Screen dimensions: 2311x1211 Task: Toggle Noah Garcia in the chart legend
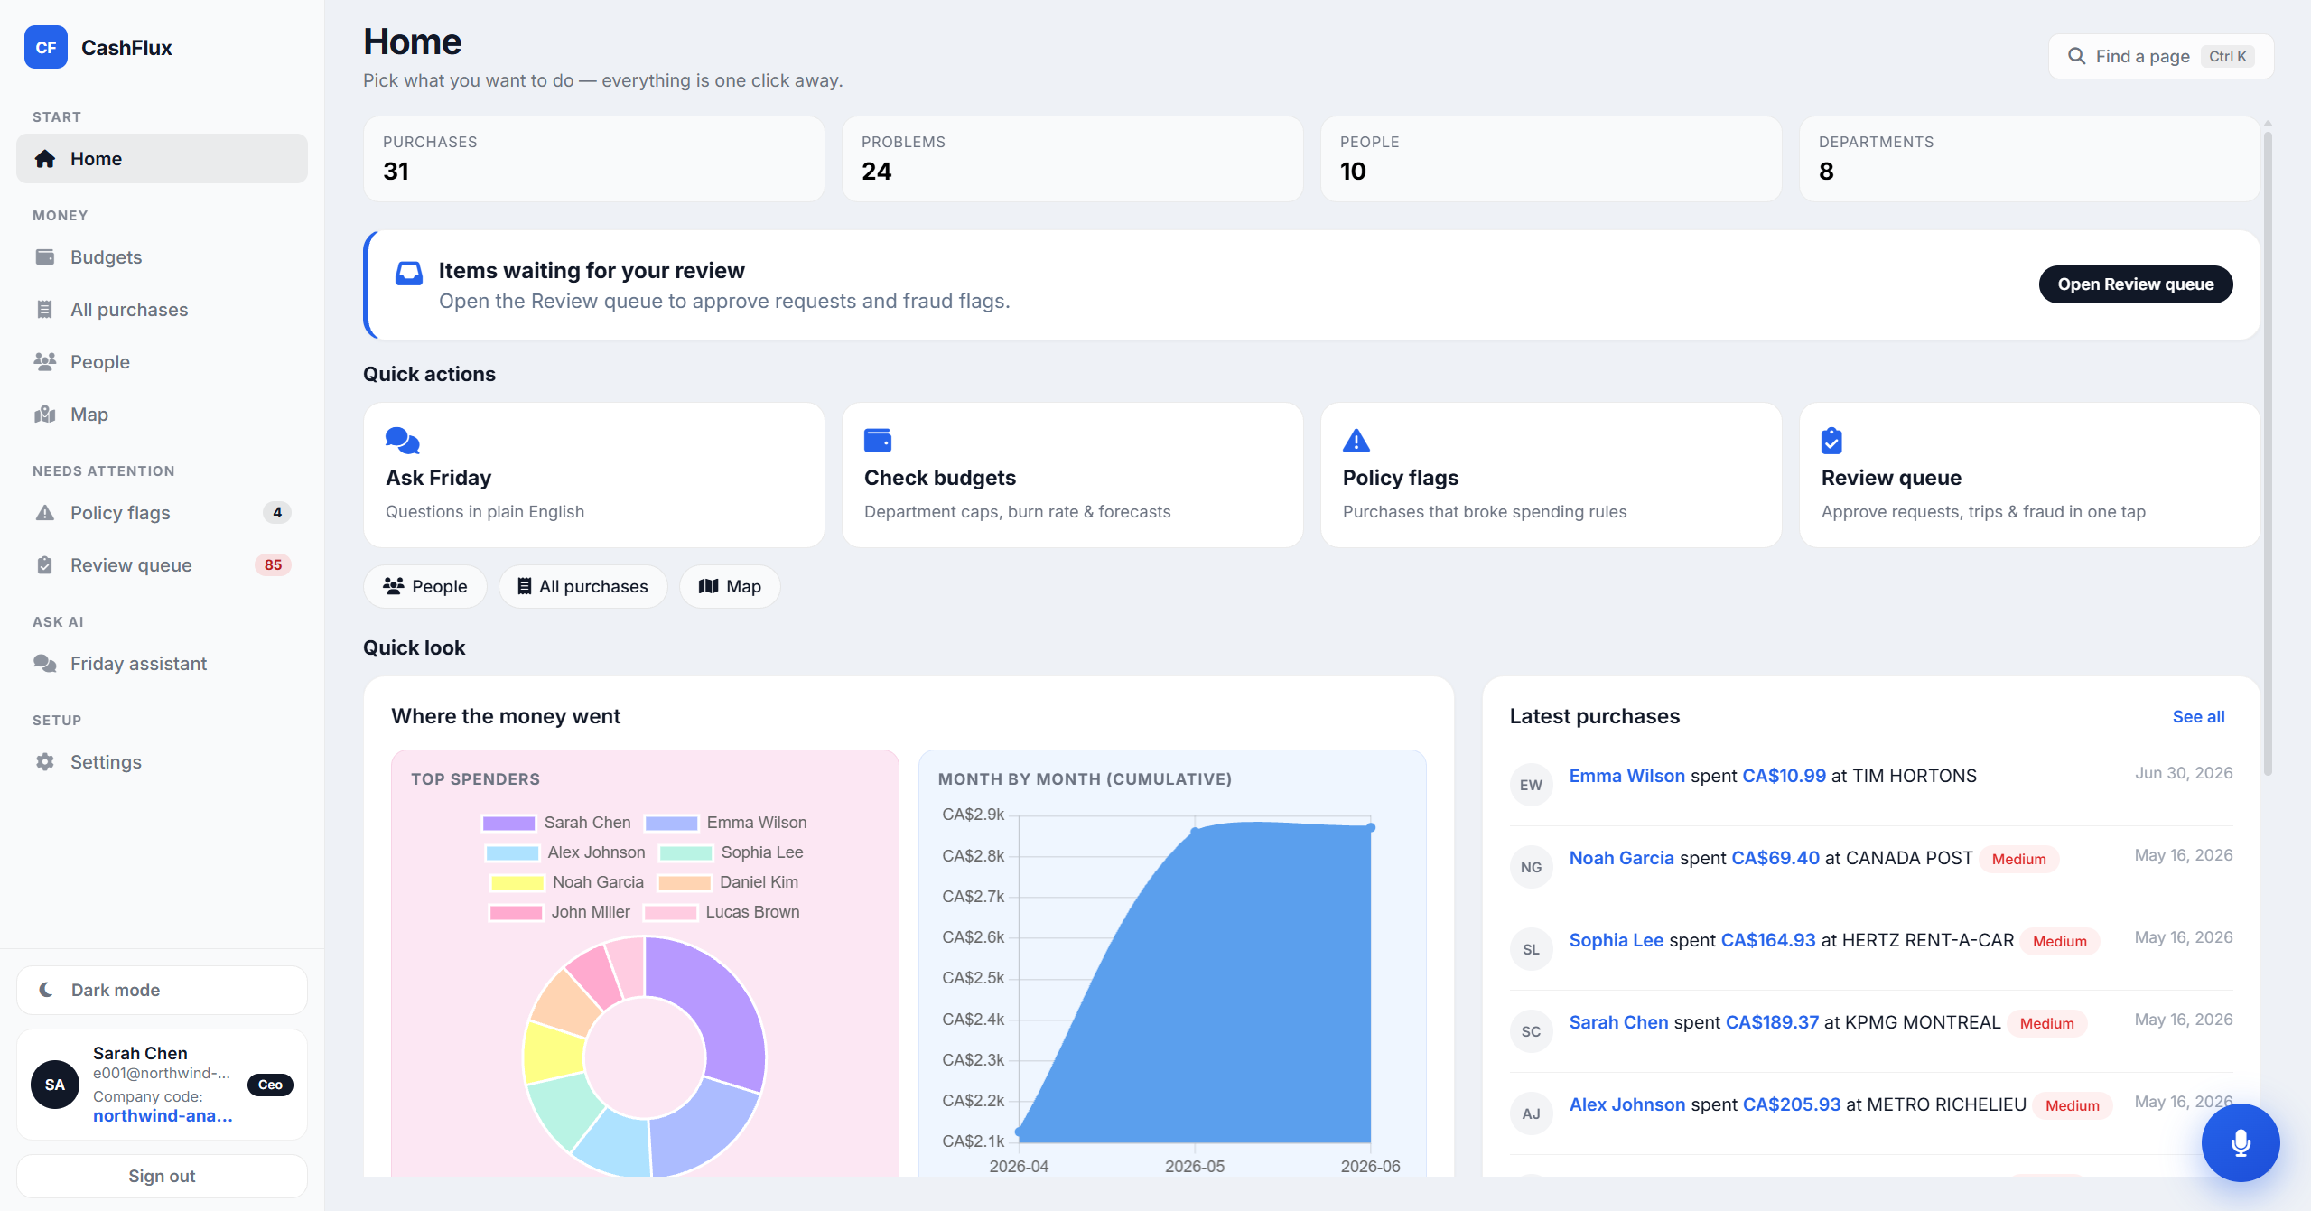click(567, 882)
